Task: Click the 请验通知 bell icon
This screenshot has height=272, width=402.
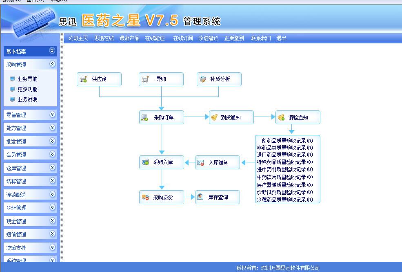Action: 281,117
